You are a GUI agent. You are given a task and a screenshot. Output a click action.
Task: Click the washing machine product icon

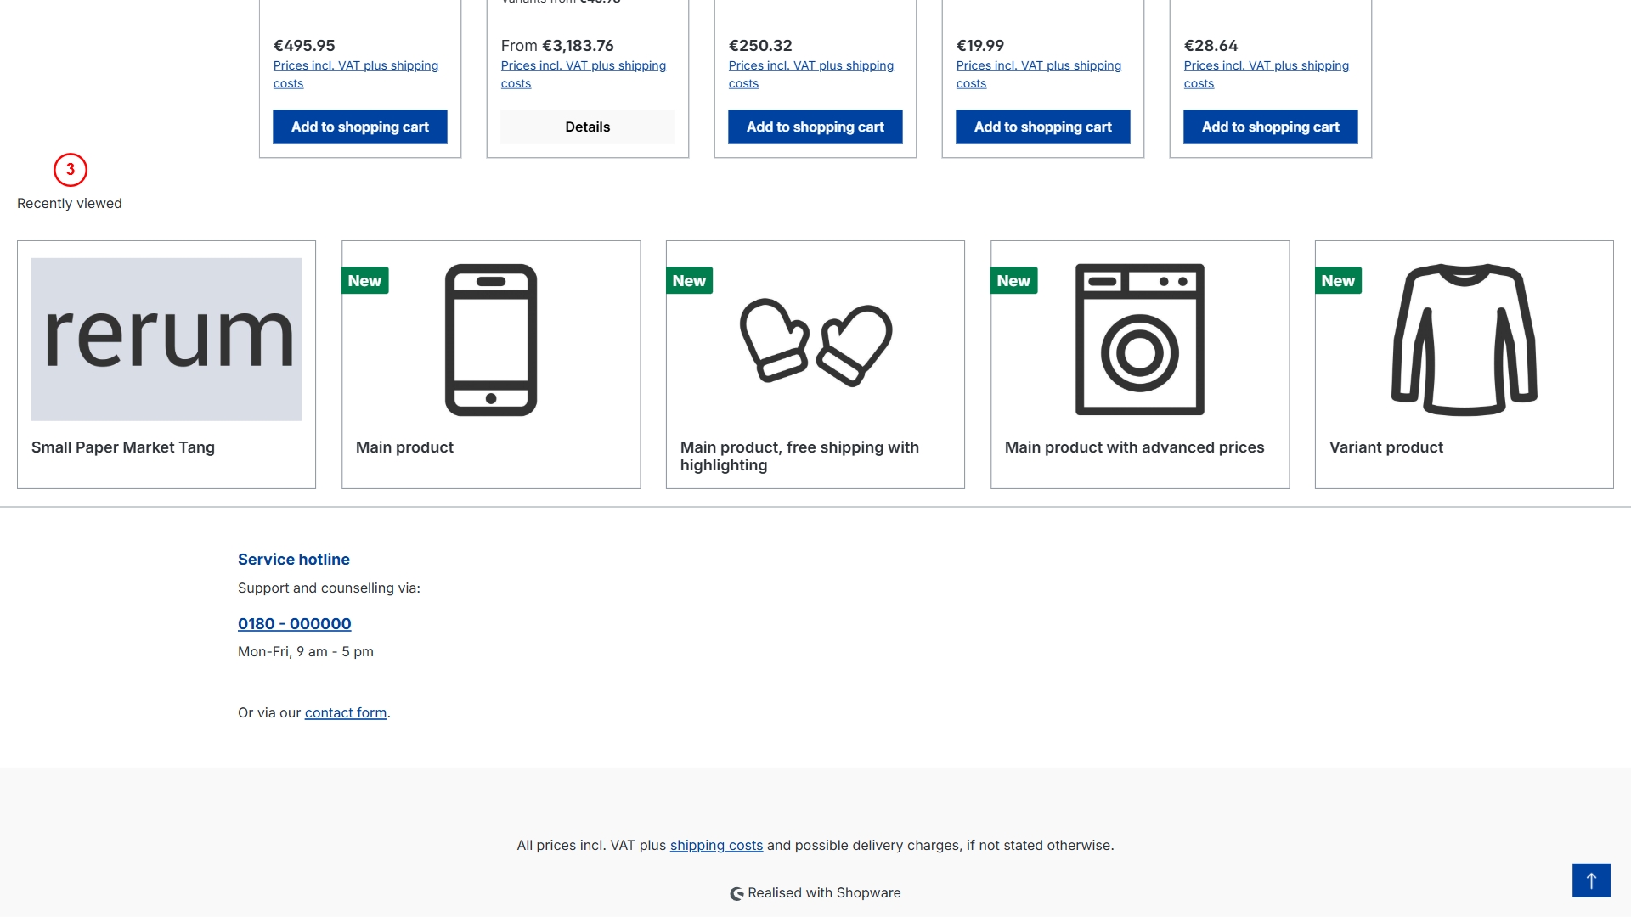tap(1139, 340)
